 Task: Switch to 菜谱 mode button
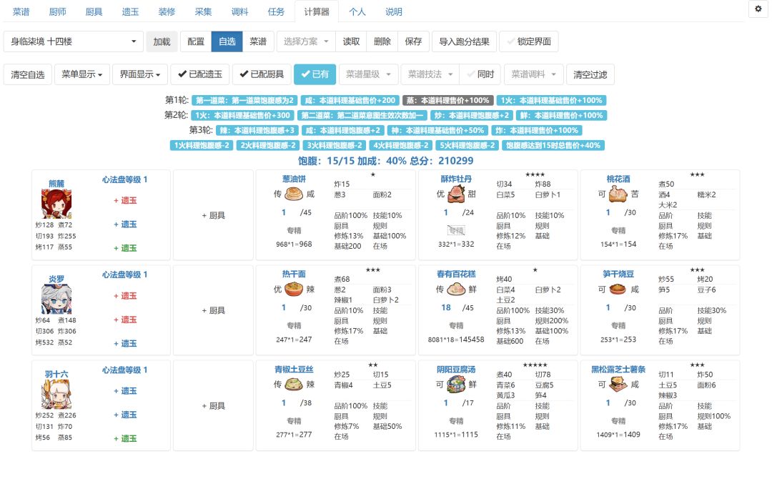click(x=258, y=41)
